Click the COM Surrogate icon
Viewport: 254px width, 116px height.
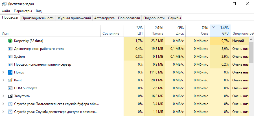coord(10,88)
